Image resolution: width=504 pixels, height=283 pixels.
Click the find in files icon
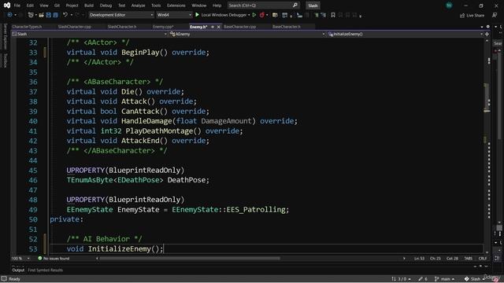coord(275,15)
